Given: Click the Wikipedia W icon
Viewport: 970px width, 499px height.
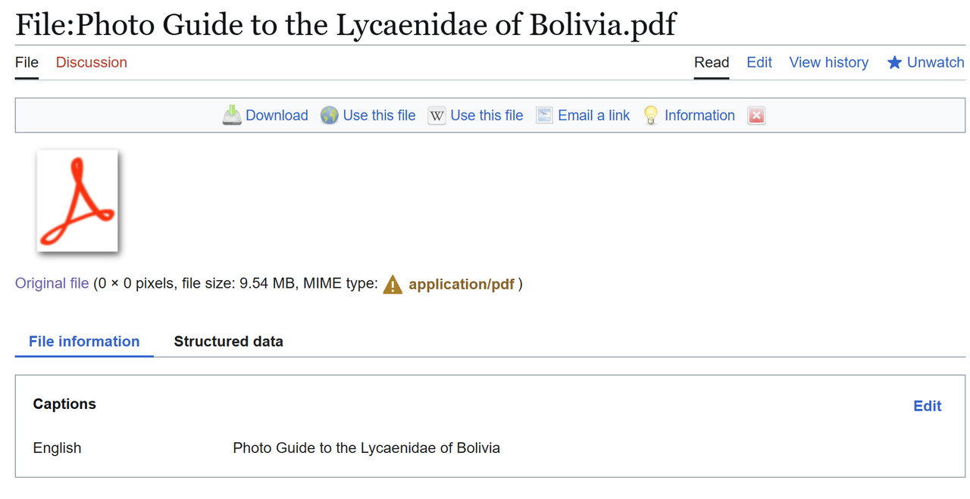Looking at the screenshot, I should (436, 116).
